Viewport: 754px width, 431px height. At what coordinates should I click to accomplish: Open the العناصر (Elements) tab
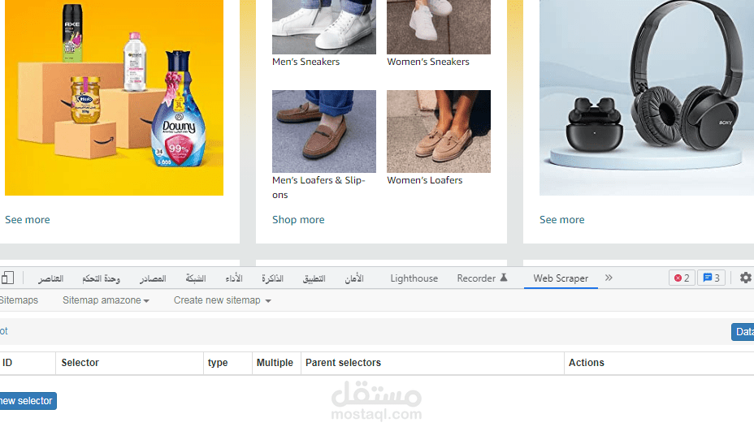coord(51,278)
